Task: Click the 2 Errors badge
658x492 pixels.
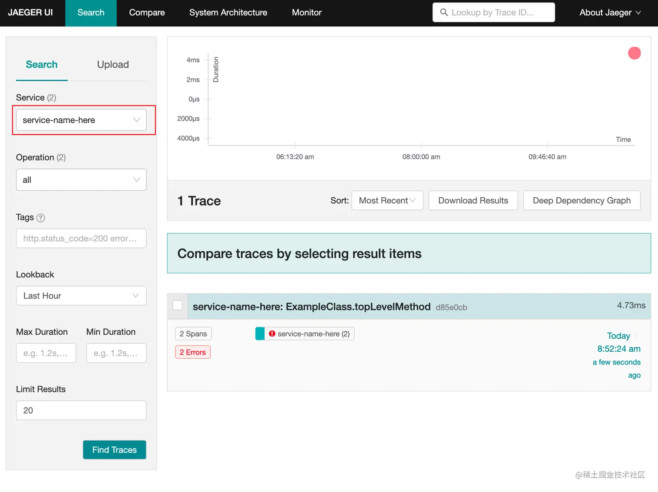Action: pyautogui.click(x=193, y=352)
